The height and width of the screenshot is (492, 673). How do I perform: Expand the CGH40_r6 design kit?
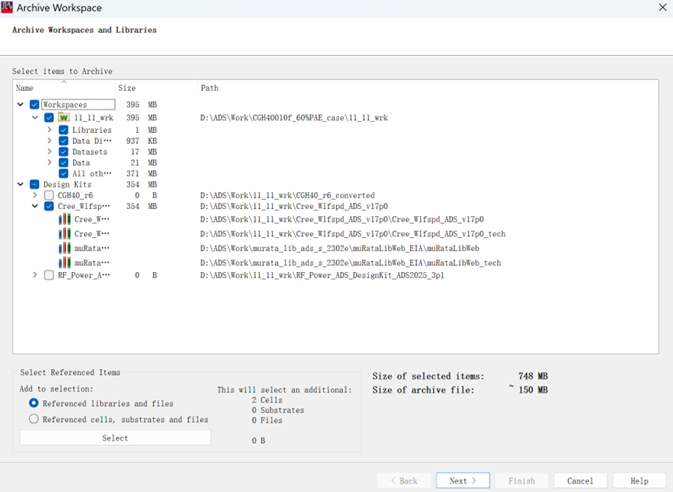click(x=35, y=195)
